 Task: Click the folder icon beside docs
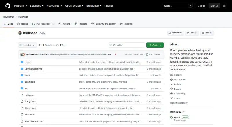(22, 75)
